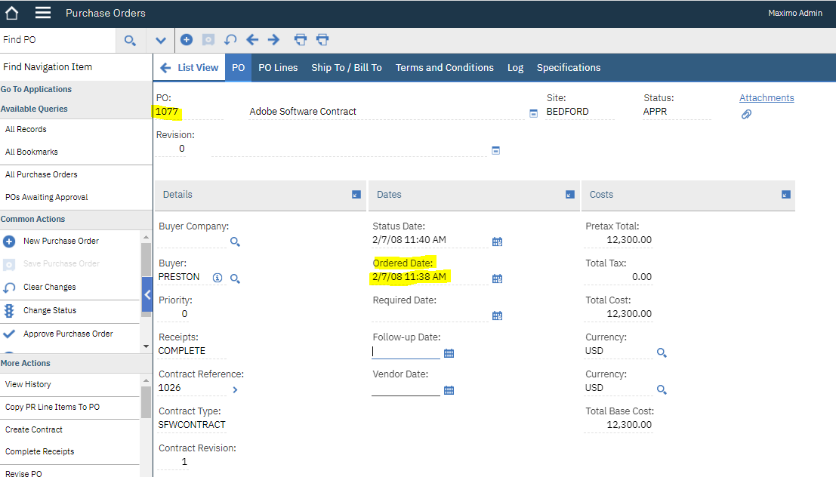This screenshot has height=477, width=836.
Task: Open the Find PO dropdown arrow
Action: [161, 40]
